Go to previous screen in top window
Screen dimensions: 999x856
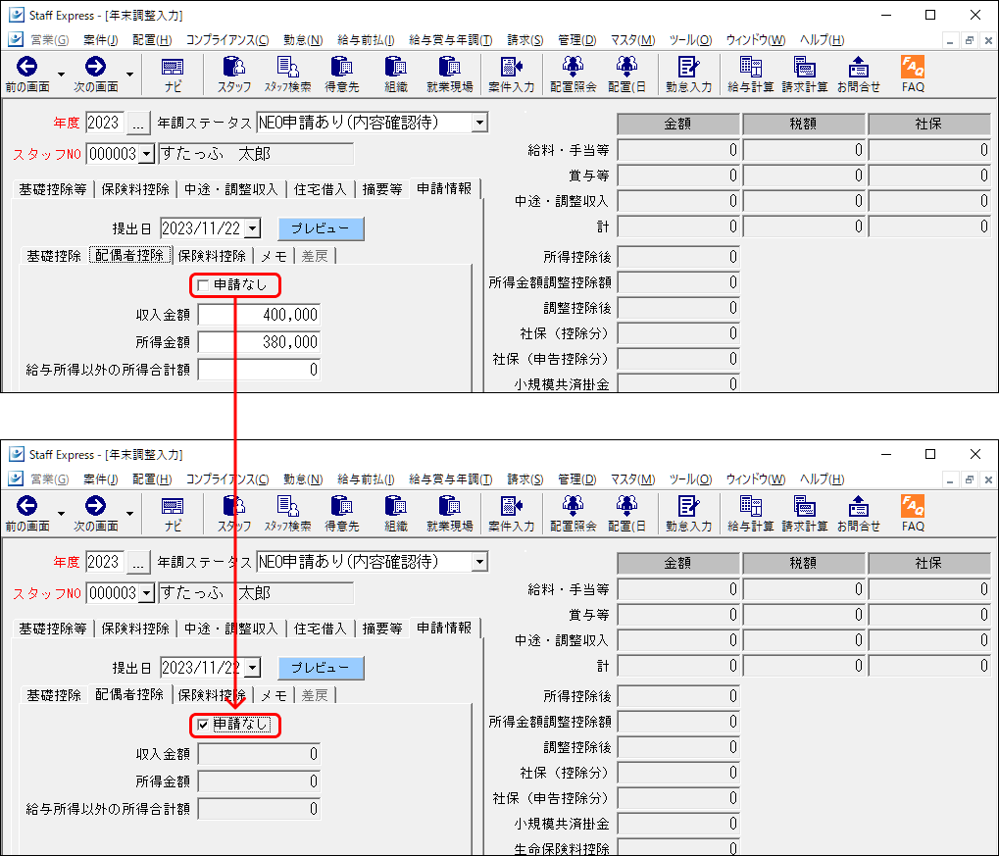(26, 75)
